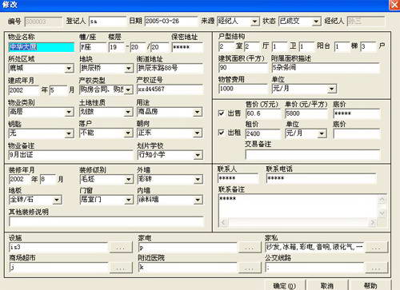Click the 物业名称 input field
Image resolution: width=400 pixels, height=290 pixels.
coord(42,47)
